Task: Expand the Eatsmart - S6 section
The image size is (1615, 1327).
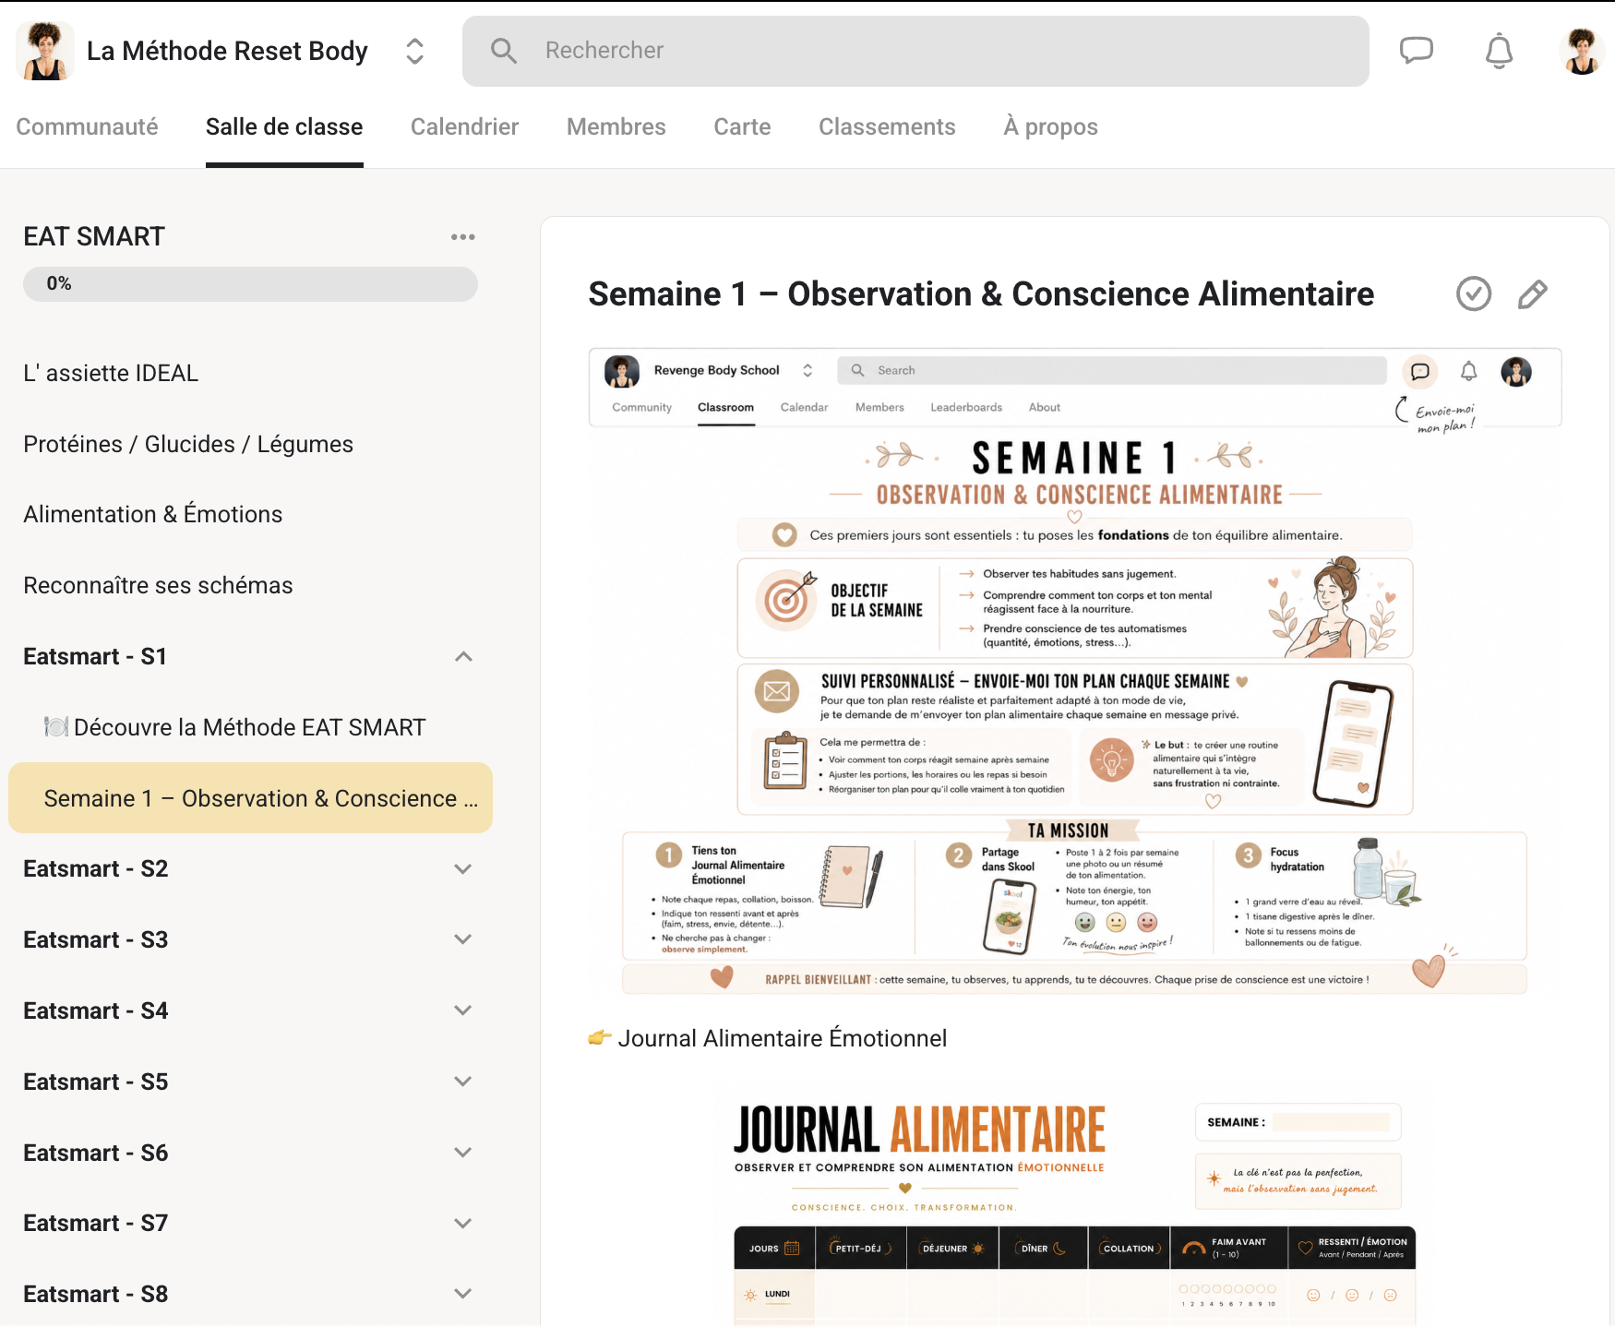Action: (x=463, y=1153)
